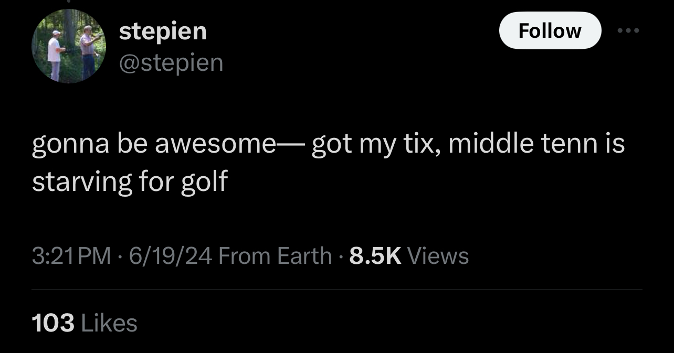Click the bold 103 like count
The height and width of the screenshot is (353, 674).
(53, 323)
